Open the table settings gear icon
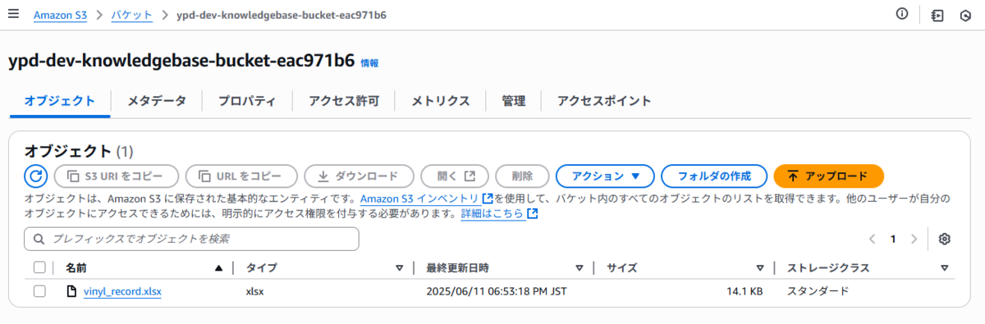 (x=945, y=239)
